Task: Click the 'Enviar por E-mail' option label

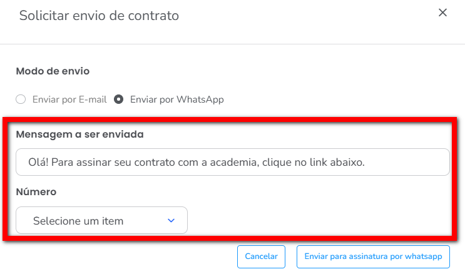Action: 69,99
